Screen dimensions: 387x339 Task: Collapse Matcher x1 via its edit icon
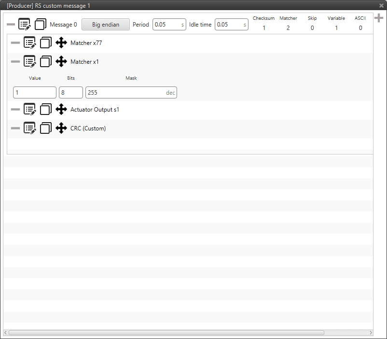pyautogui.click(x=29, y=61)
